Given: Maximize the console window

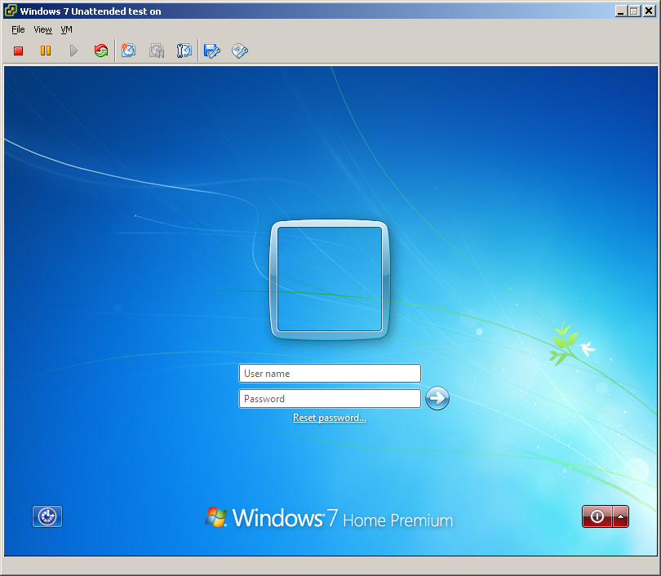Looking at the screenshot, I should click(x=634, y=11).
